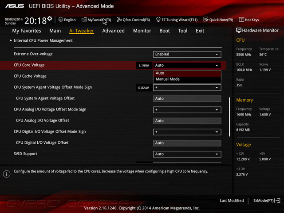Expand Internal CPU Power Management submenu

(43, 40)
